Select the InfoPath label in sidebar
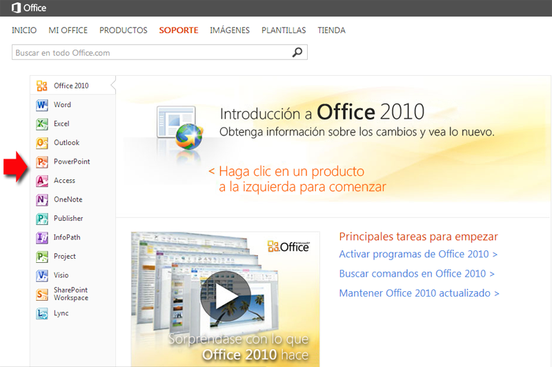Viewport: 552px width, 367px height. point(67,237)
